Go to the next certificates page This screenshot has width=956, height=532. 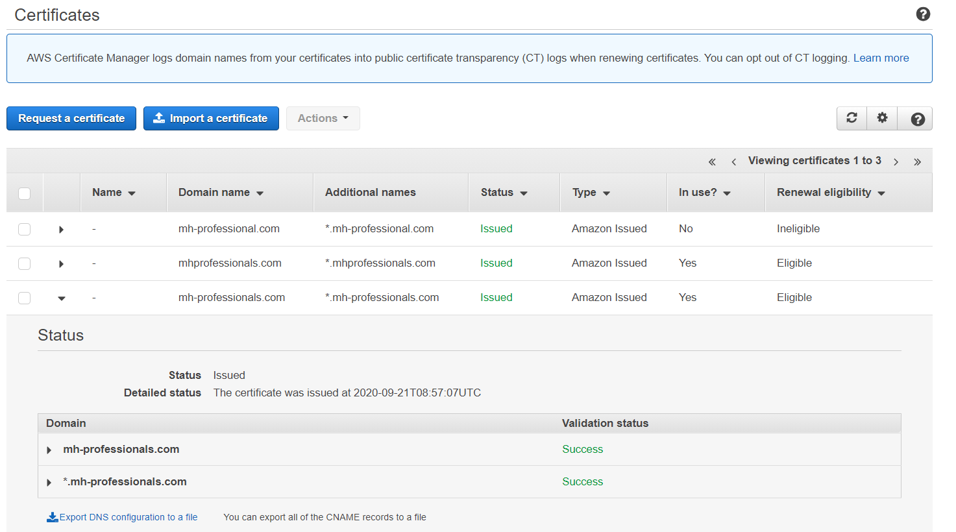click(896, 162)
